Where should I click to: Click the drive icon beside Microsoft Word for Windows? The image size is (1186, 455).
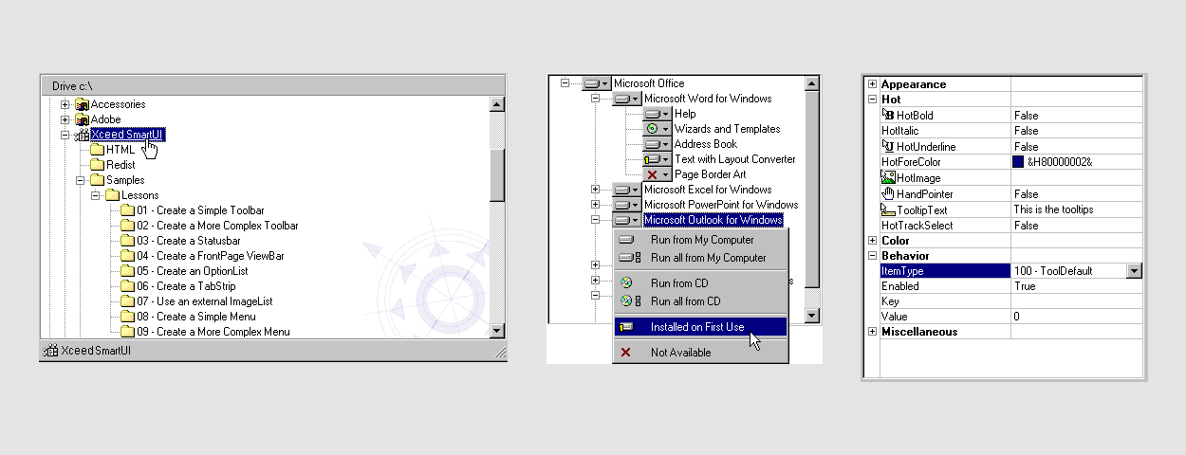[621, 99]
